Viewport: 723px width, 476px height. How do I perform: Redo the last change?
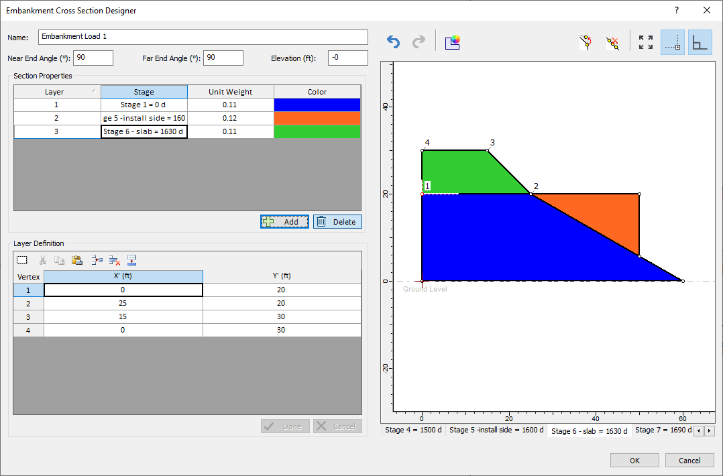click(419, 42)
